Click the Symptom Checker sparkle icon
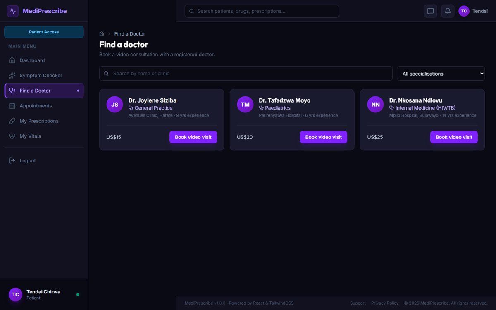The width and height of the screenshot is (496, 310). point(12,76)
